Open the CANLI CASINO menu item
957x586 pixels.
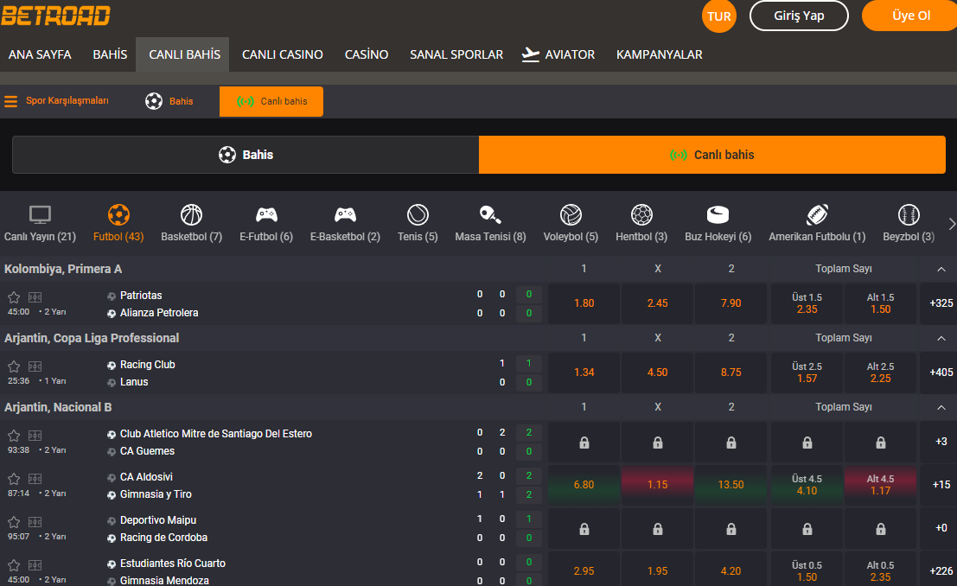click(x=283, y=54)
